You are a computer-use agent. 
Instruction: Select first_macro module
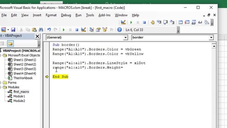[21, 92]
